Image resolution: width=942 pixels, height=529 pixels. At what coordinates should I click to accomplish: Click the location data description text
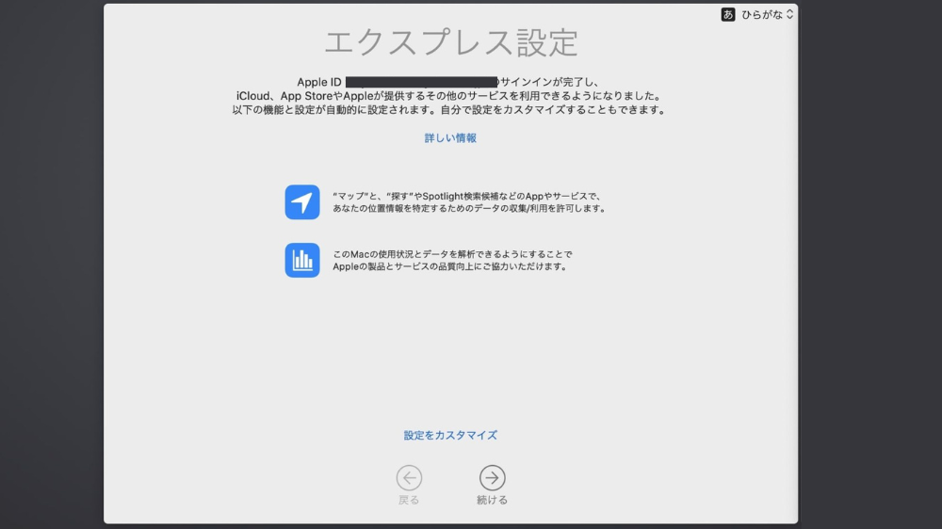click(x=469, y=202)
